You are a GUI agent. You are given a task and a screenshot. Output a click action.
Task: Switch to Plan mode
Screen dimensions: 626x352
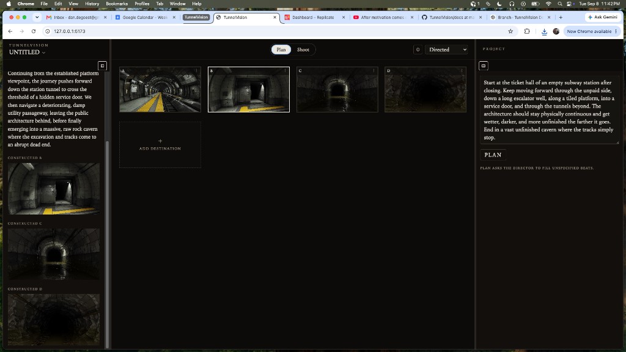click(x=281, y=50)
